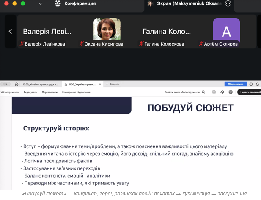The image size is (261, 200).
Task: Click the Створити new tab button
Action: click(113, 84)
